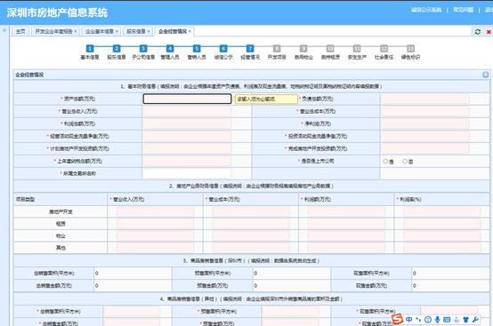Click the 营业总收入(万元) input field
Image resolution: width=493 pixels, height=326 pixels.
(187, 111)
